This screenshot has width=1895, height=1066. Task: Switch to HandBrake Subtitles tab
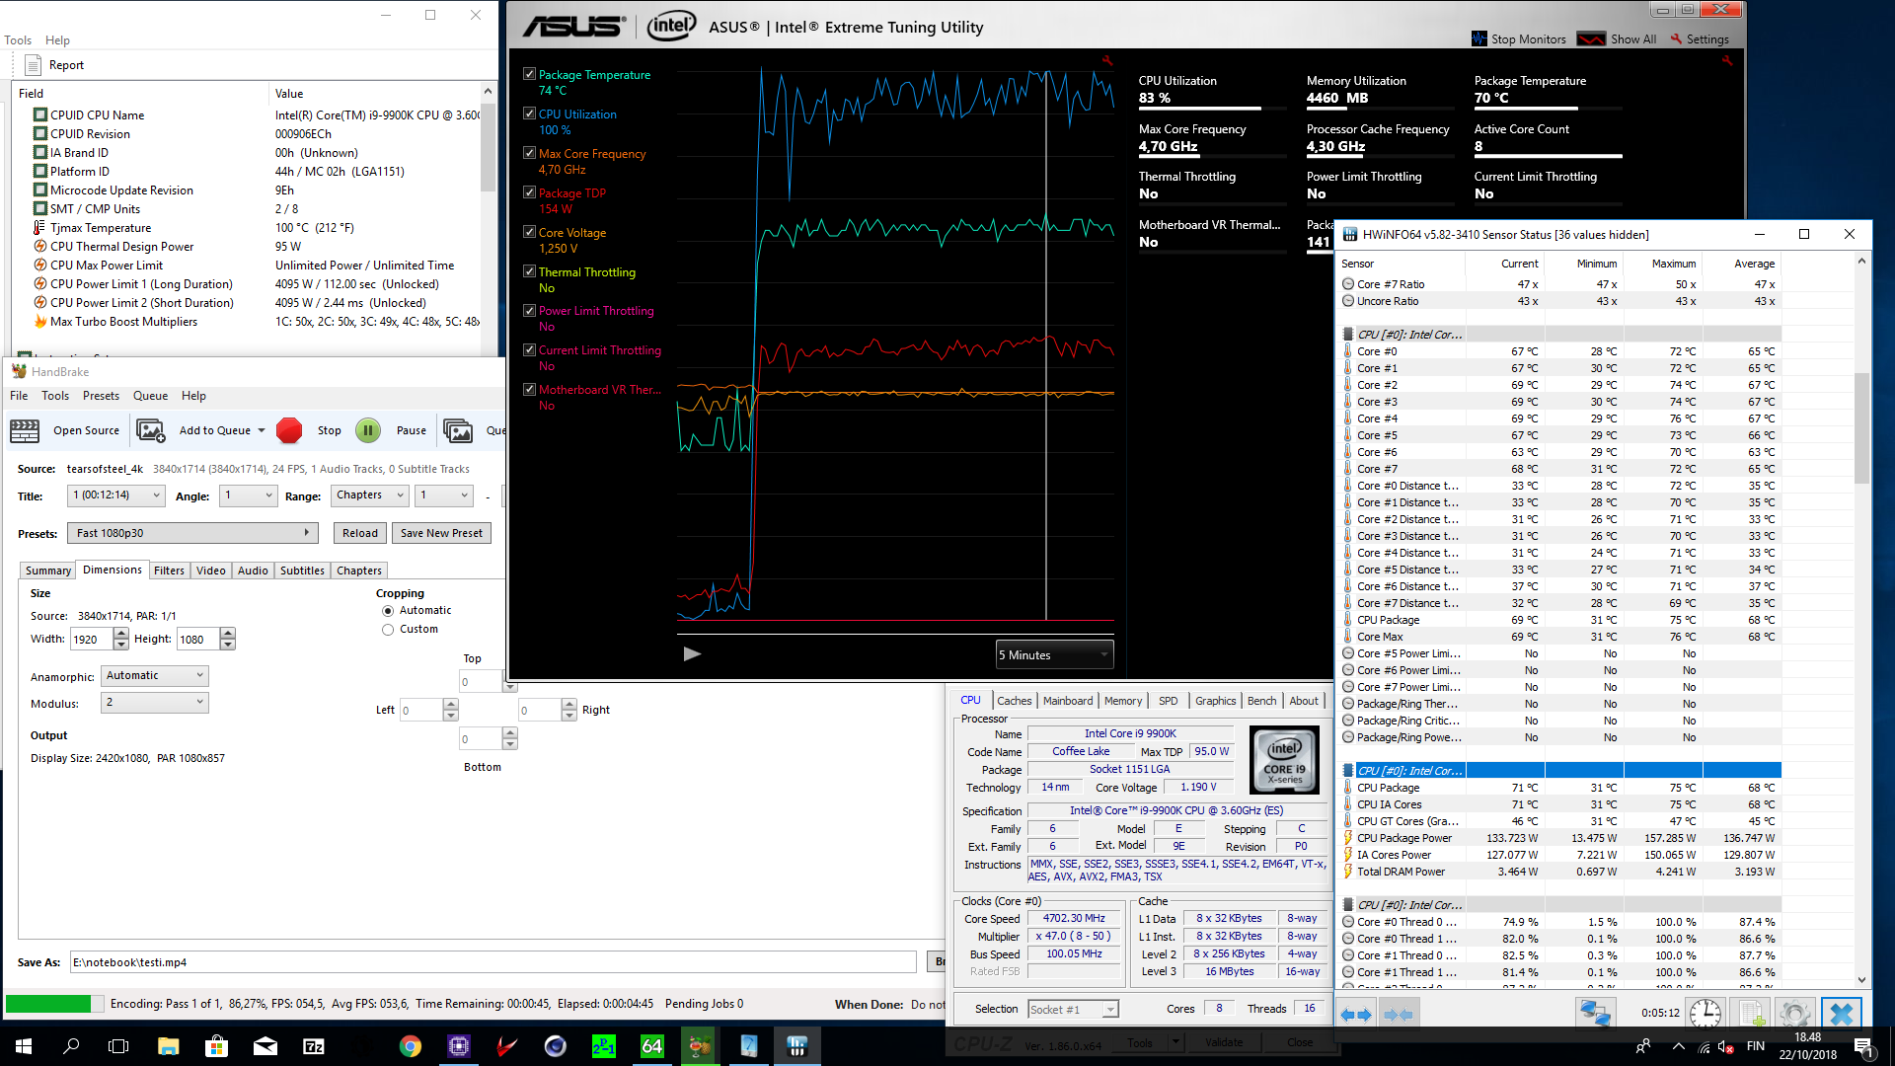pos(302,571)
